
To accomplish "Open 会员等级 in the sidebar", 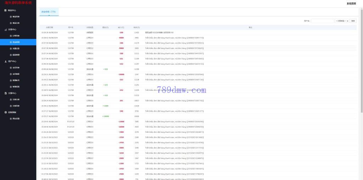I will click(x=16, y=74).
